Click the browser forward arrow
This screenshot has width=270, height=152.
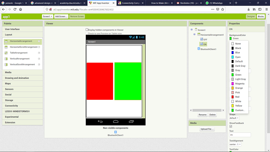point(9,9)
